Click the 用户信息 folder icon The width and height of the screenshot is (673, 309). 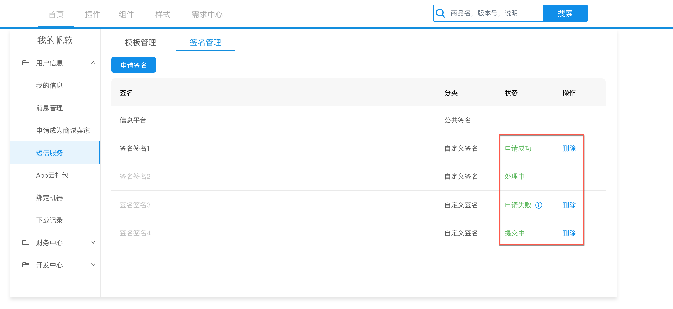click(x=26, y=63)
